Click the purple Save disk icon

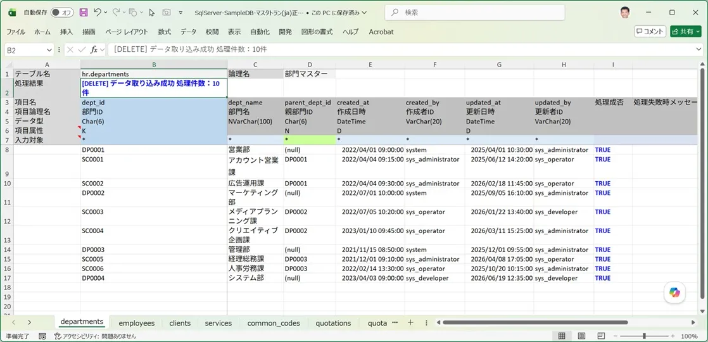tap(84, 13)
